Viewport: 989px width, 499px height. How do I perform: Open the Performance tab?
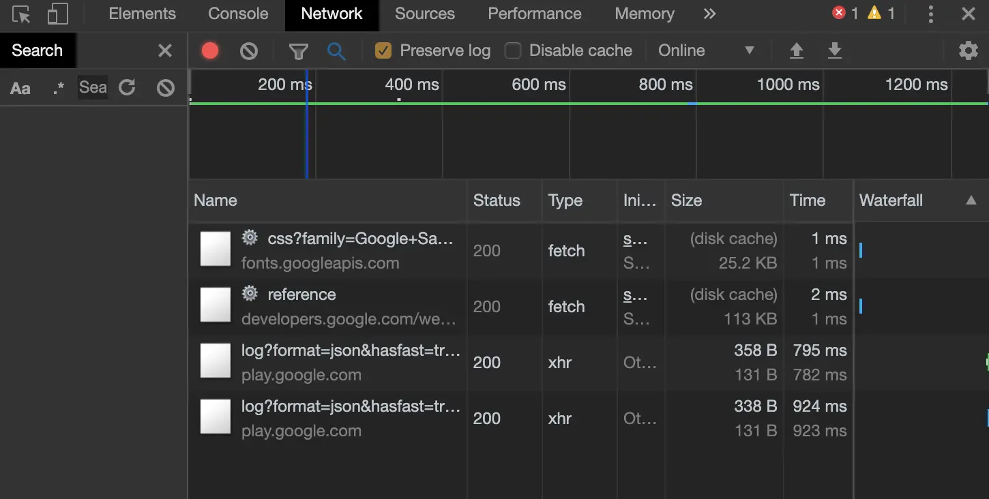pyautogui.click(x=535, y=14)
